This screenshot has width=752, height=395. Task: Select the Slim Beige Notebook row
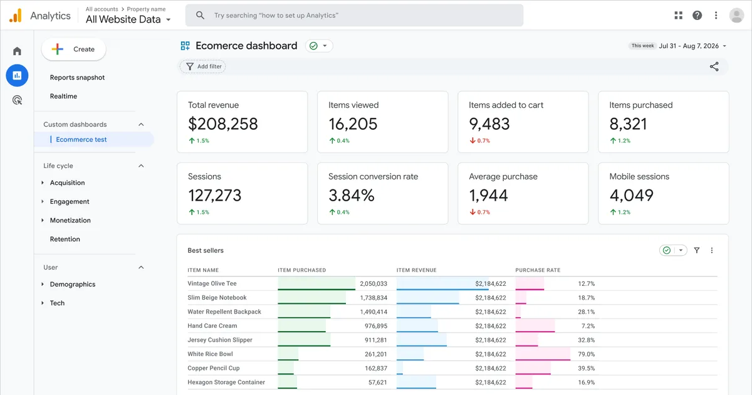click(452, 298)
